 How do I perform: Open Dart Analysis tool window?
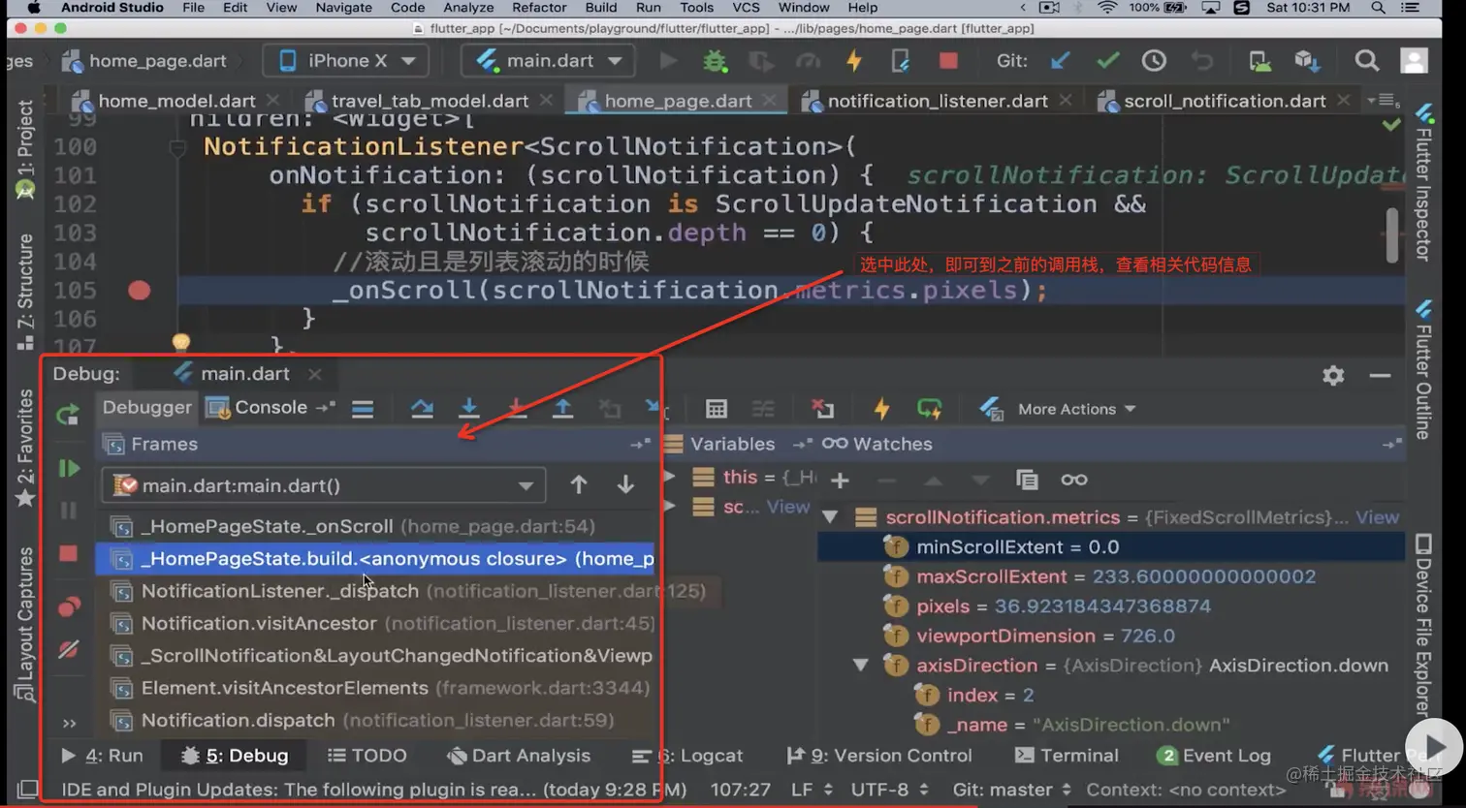click(x=519, y=756)
